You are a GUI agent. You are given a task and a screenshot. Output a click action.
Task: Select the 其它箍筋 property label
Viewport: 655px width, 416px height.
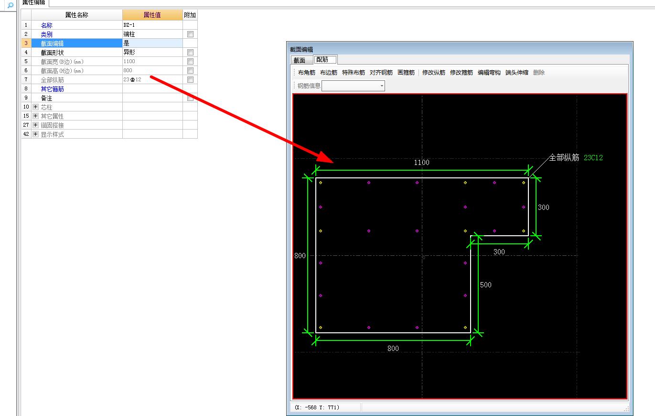52,89
